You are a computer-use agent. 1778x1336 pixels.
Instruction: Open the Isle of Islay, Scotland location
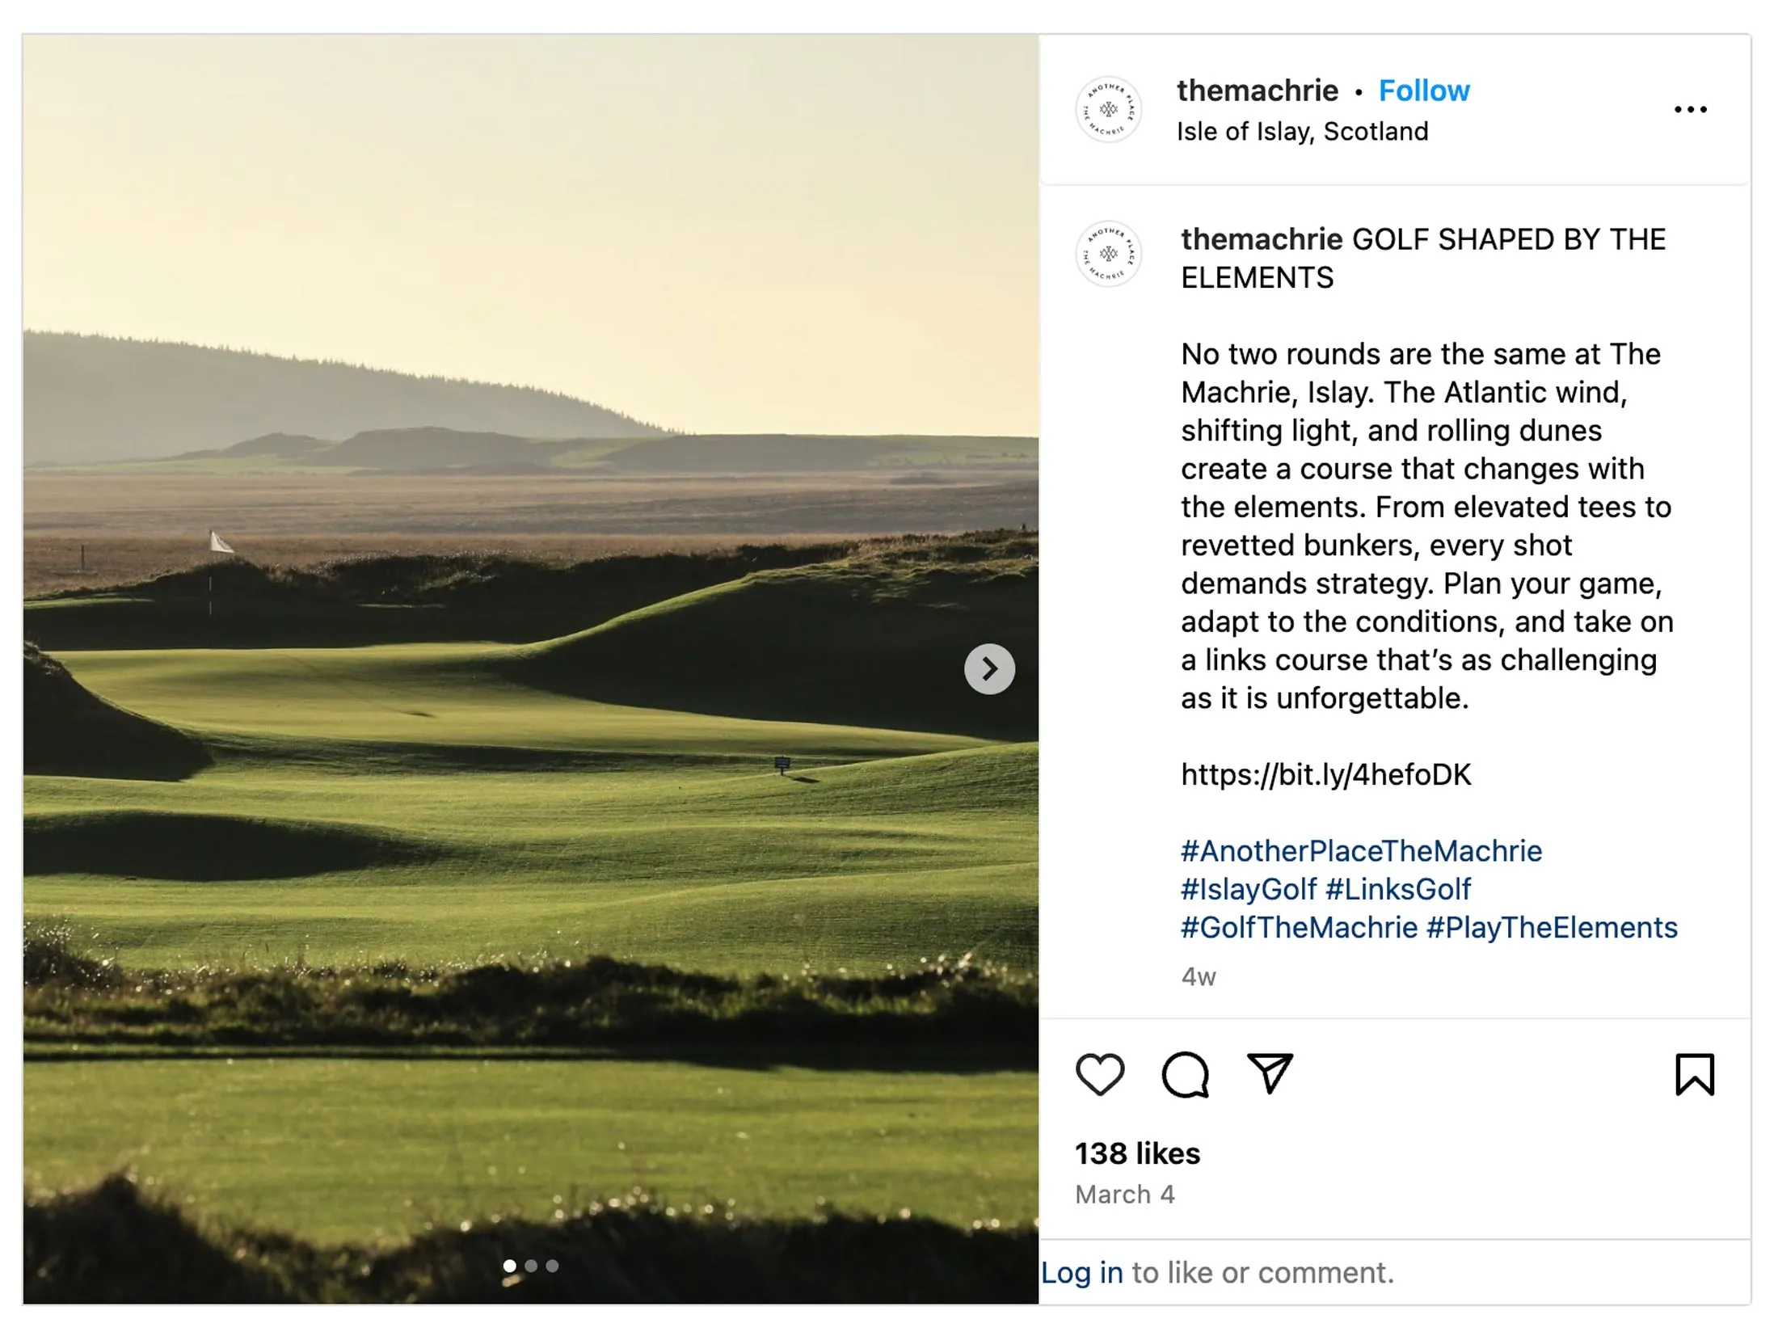1302,131
